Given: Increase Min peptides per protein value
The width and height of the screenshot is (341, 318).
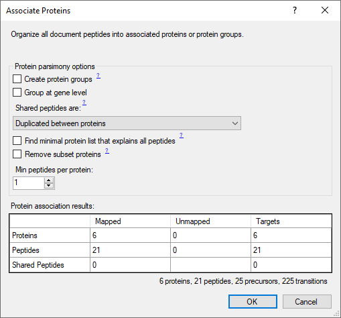Looking at the screenshot, I should click(49, 180).
